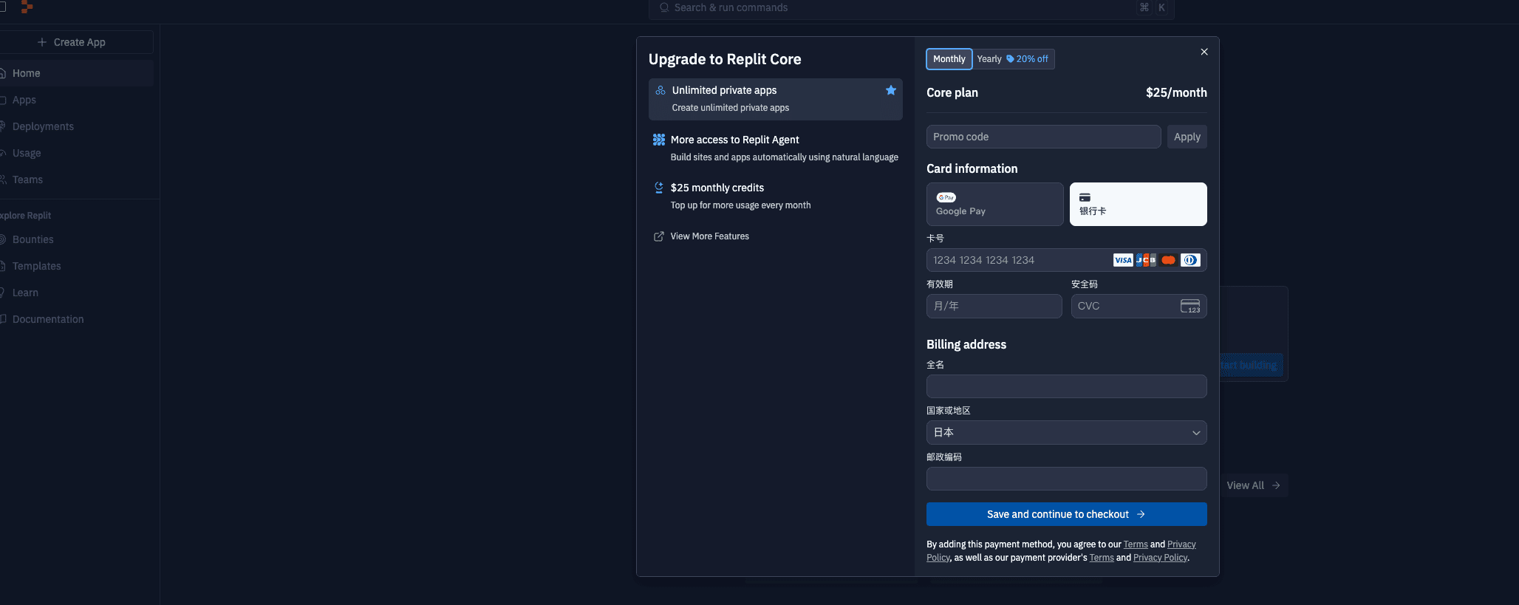Focus the 全名 full name field

click(1067, 386)
